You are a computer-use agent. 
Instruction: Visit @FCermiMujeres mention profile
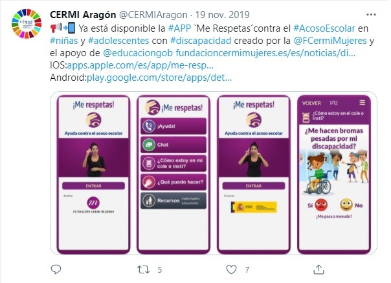pos(330,41)
